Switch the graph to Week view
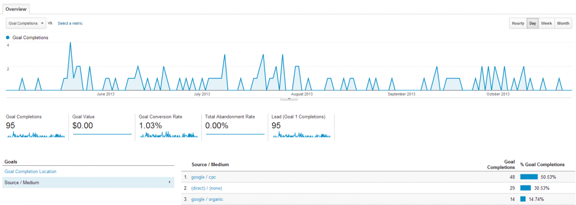This screenshot has width=576, height=205. pyautogui.click(x=547, y=23)
